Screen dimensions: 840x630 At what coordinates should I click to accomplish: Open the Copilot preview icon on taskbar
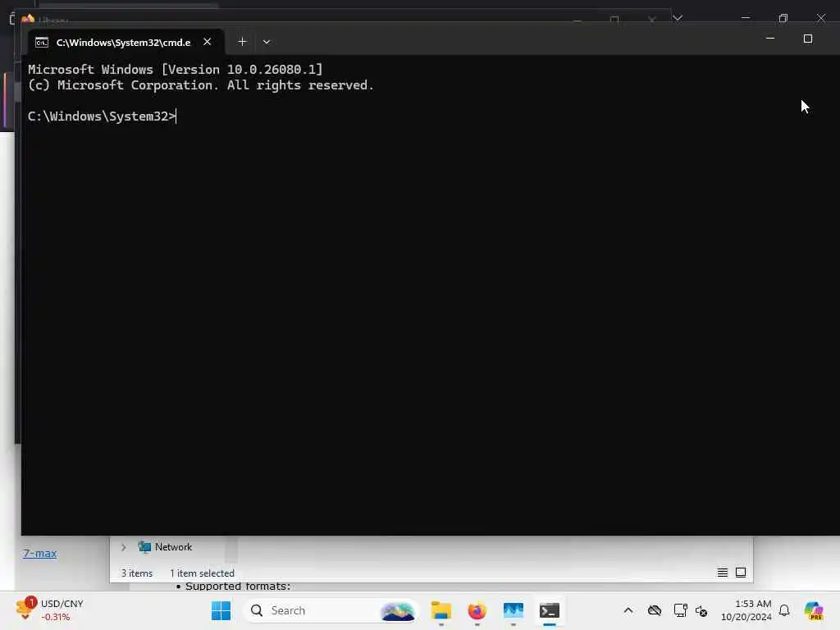click(814, 610)
